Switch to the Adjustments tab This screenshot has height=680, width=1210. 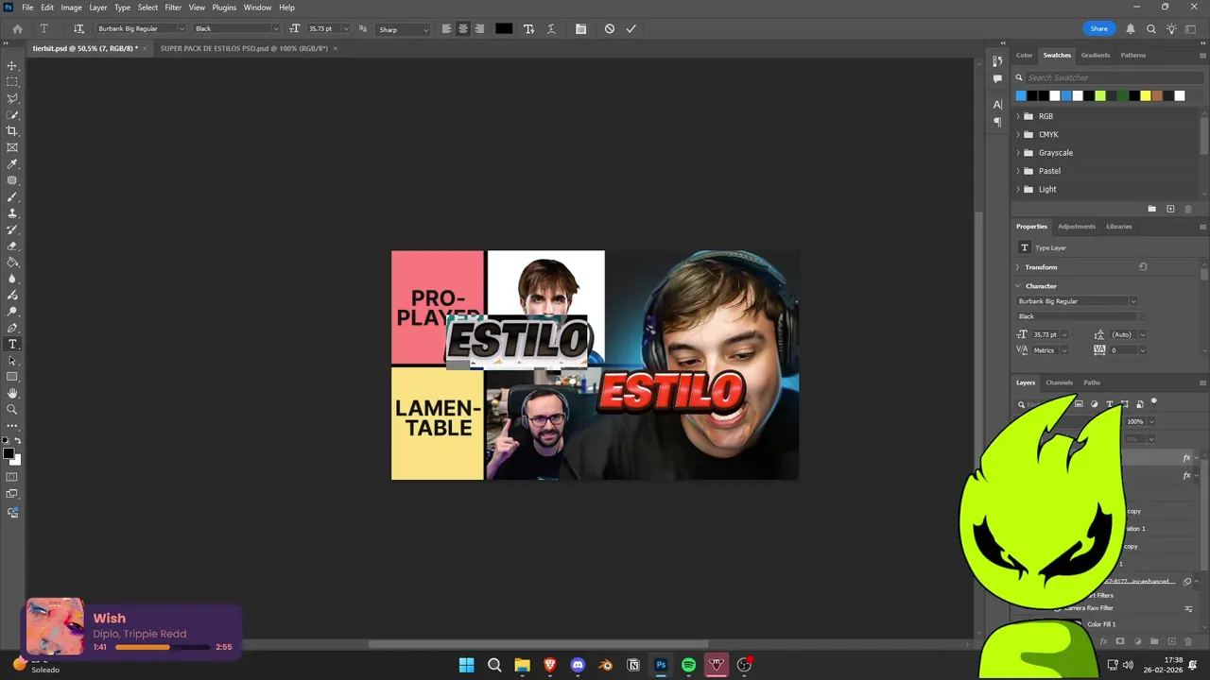pyautogui.click(x=1077, y=227)
